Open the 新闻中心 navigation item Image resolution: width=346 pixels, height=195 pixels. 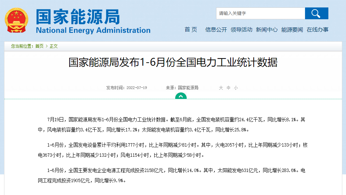coord(267,29)
